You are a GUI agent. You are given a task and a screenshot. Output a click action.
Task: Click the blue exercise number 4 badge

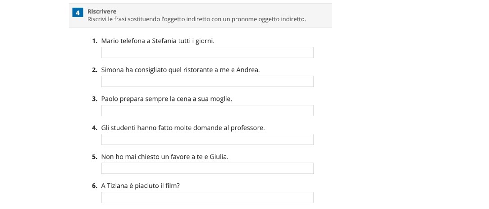click(x=78, y=13)
